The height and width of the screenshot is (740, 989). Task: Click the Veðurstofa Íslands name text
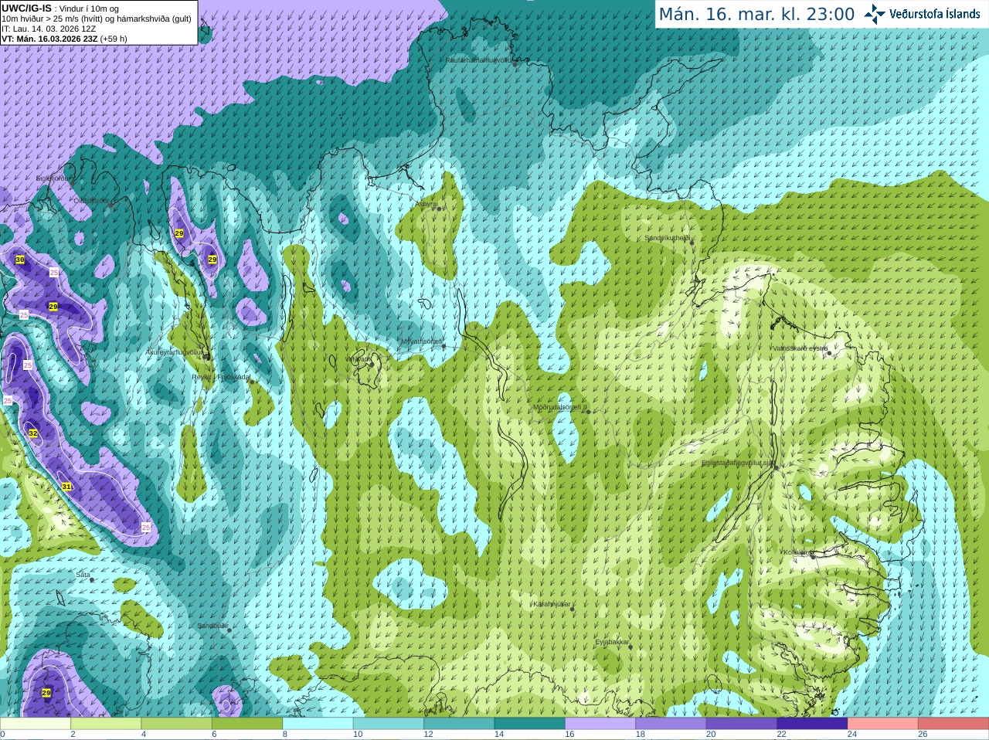(x=934, y=14)
